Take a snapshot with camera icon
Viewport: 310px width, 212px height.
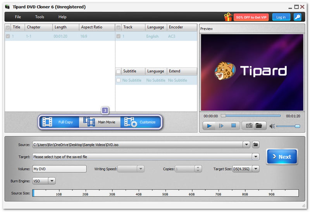pos(248,126)
